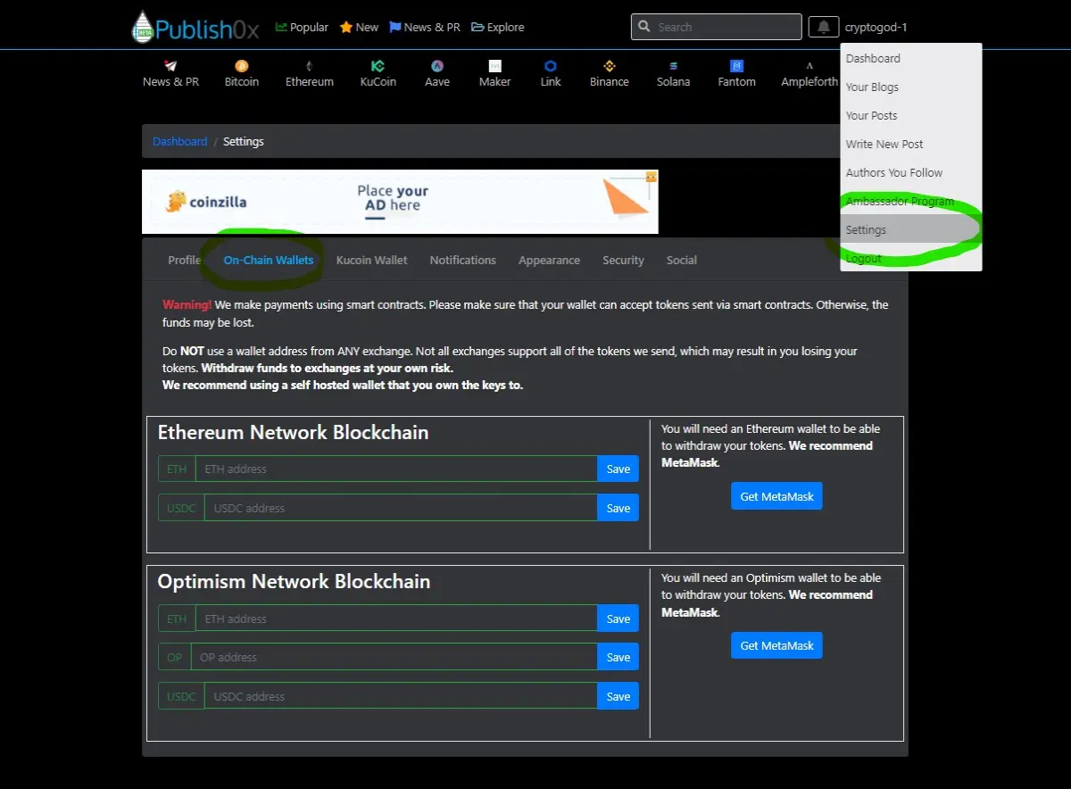Click the Ethereum coin icon

coord(310,66)
